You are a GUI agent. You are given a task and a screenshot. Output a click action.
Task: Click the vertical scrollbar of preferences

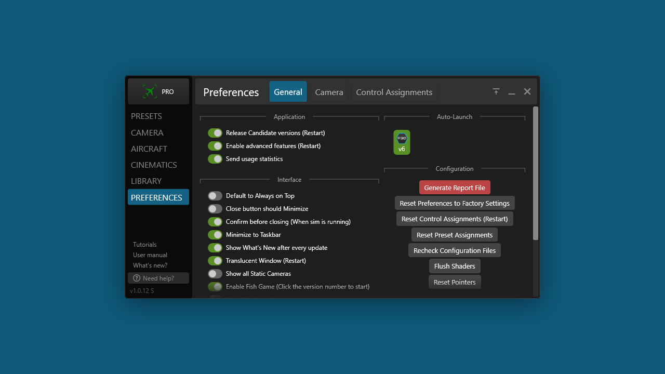(x=536, y=173)
